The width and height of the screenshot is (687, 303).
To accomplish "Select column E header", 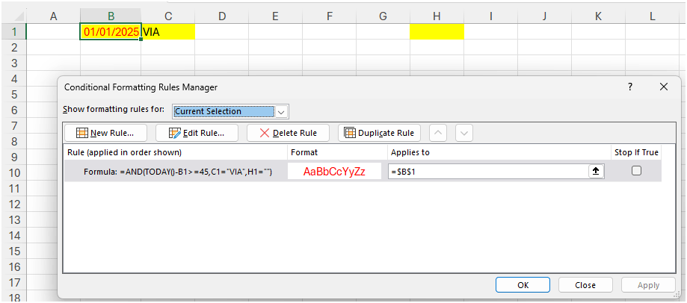I will [275, 16].
